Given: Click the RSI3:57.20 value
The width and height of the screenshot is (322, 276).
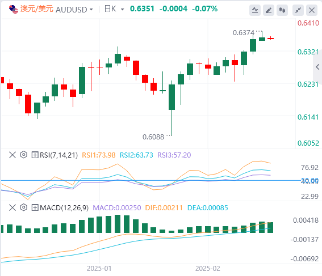Looking at the screenshot, I should pos(174,155).
